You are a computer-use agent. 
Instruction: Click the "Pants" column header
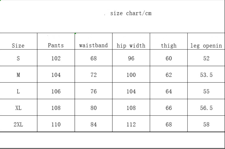pyautogui.click(x=56, y=45)
